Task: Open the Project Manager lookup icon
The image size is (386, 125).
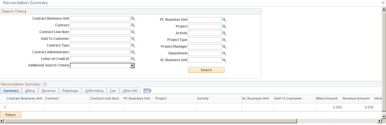Action: pos(224,47)
